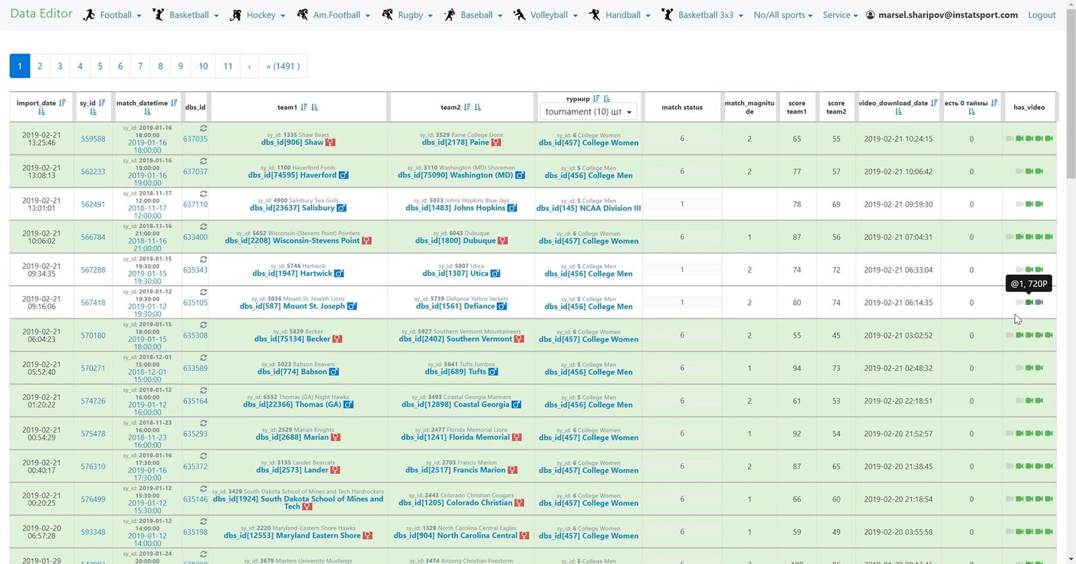Click the green camera icon in Mount St. Joseph row
This screenshot has width=1076, height=564.
[x=1029, y=303]
